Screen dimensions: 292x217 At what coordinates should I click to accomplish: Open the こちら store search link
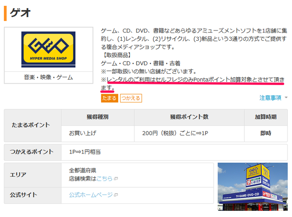pyautogui.click(x=105, y=179)
